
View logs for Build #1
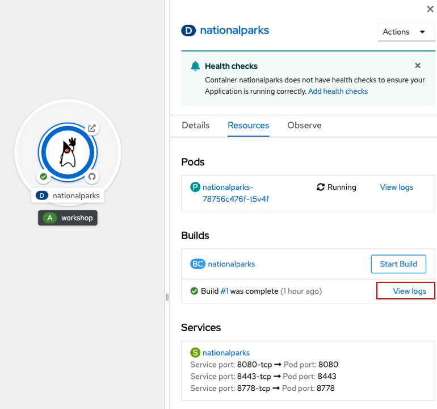click(409, 291)
